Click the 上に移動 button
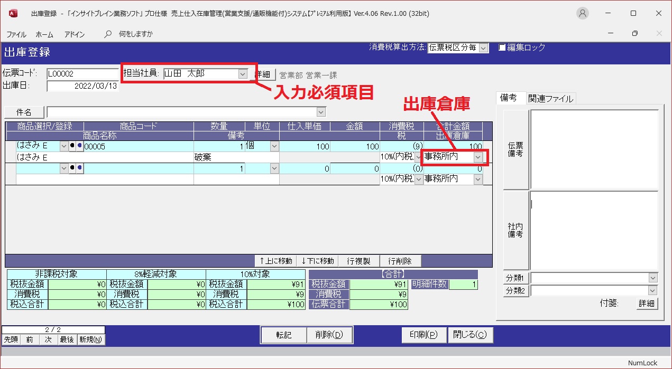672x369 pixels. (275, 261)
